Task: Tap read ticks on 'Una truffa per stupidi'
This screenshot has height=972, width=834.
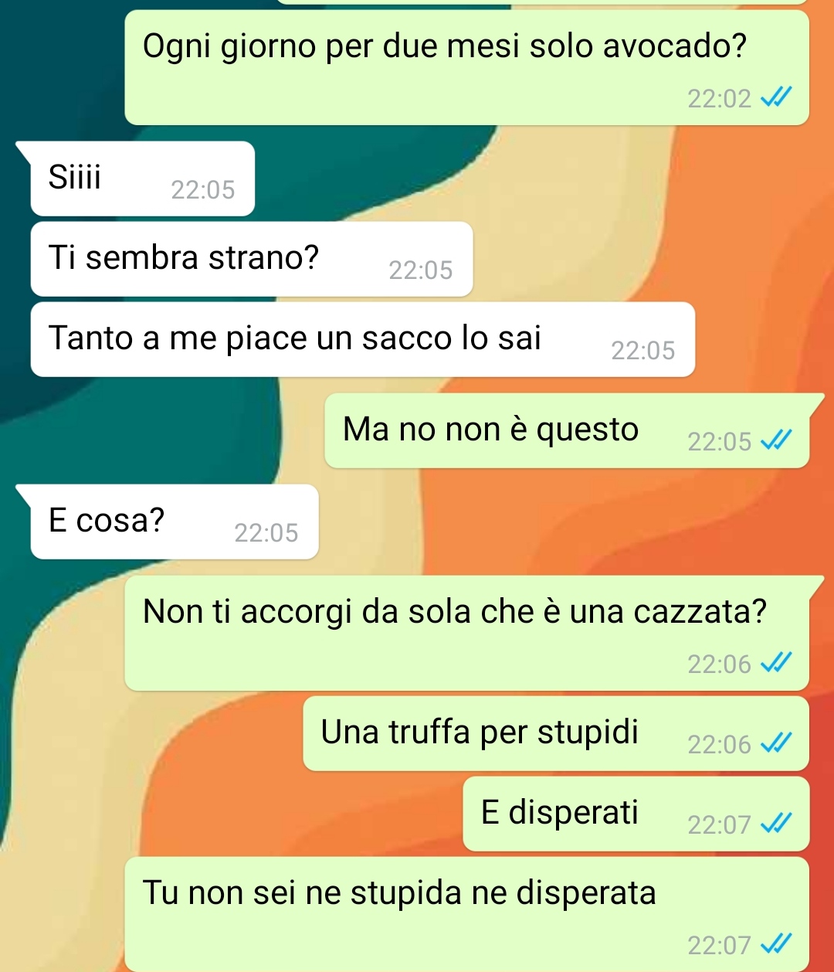Action: [775, 744]
